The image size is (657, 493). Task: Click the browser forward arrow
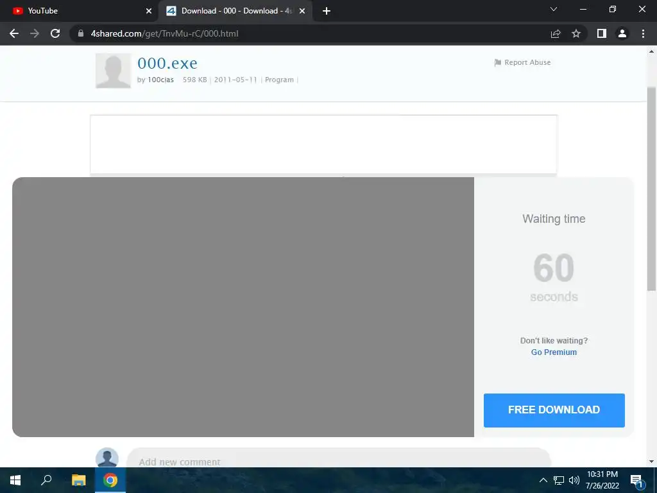(35, 33)
